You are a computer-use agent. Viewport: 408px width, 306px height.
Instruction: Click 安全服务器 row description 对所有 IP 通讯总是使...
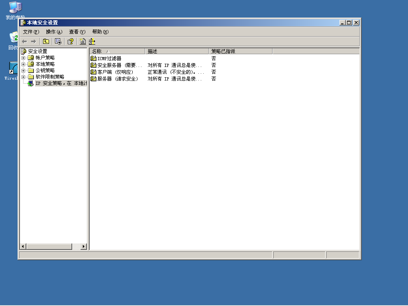click(175, 65)
